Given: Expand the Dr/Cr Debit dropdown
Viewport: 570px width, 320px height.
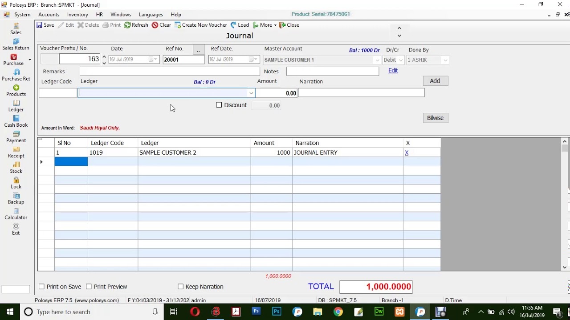Looking at the screenshot, I should coord(400,60).
